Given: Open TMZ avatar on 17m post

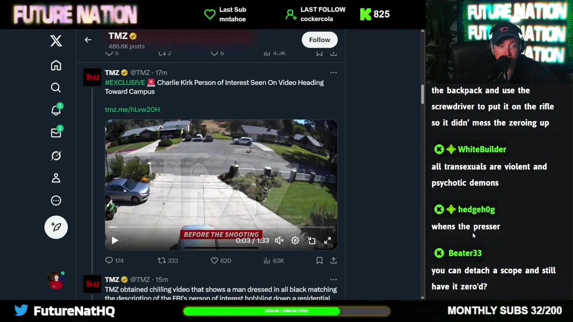Looking at the screenshot, I should pyautogui.click(x=92, y=77).
